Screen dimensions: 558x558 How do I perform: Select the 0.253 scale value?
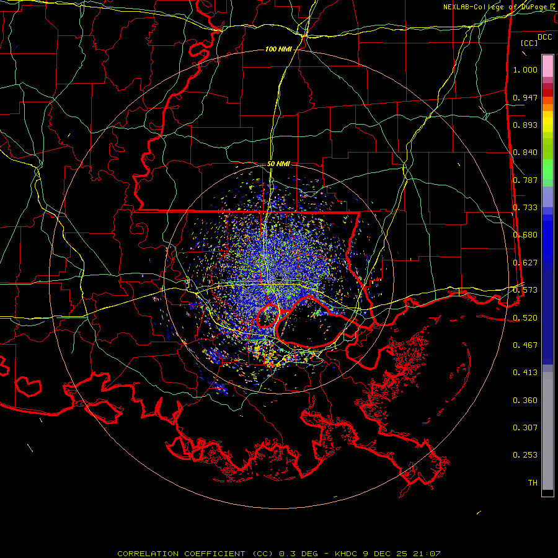tap(525, 455)
